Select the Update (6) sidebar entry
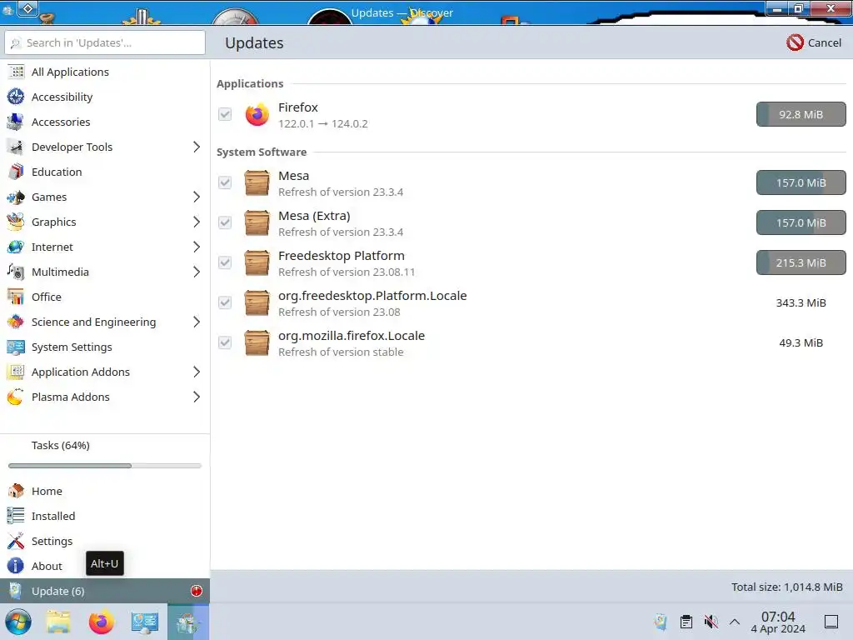This screenshot has height=640, width=853. tap(105, 591)
